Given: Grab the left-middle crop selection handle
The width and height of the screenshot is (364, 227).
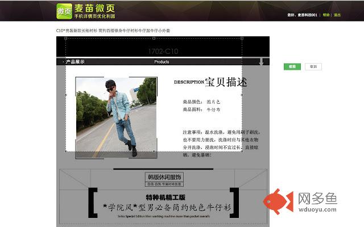Looking at the screenshot, I should [66, 95].
